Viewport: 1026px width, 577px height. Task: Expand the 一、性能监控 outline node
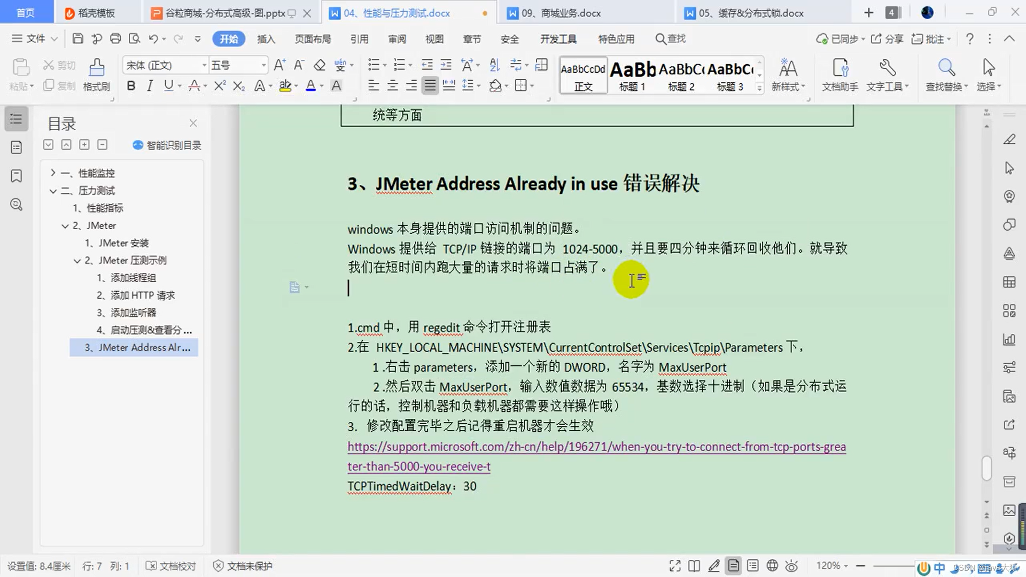click(53, 173)
